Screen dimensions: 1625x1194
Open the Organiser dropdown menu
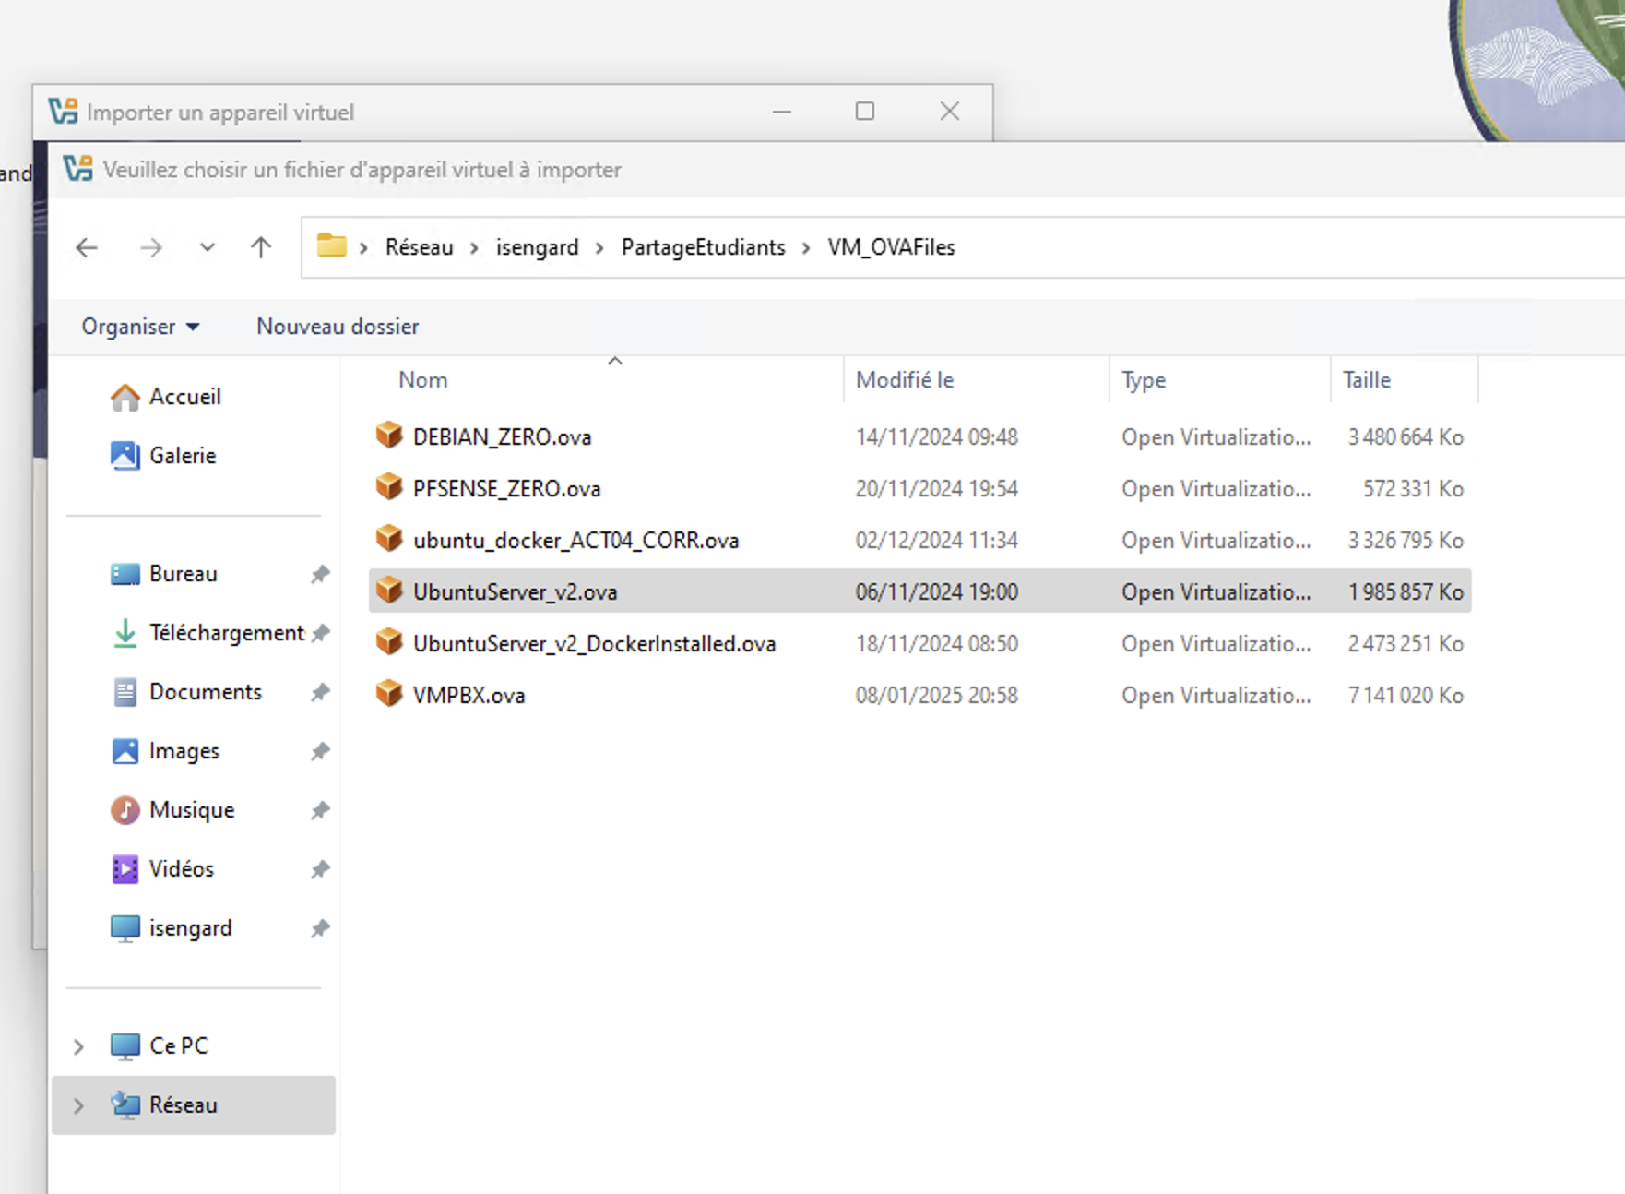click(140, 327)
